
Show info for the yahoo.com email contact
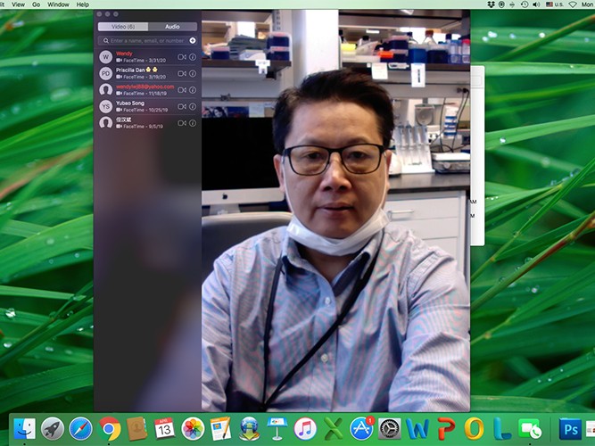coord(193,90)
